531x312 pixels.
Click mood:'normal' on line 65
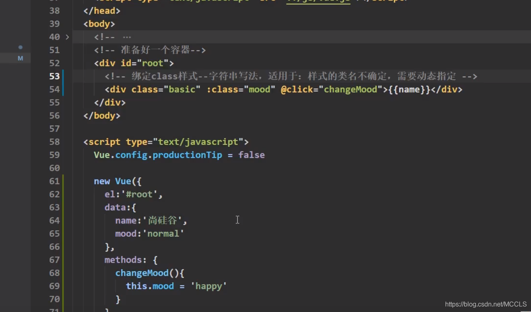(x=149, y=234)
